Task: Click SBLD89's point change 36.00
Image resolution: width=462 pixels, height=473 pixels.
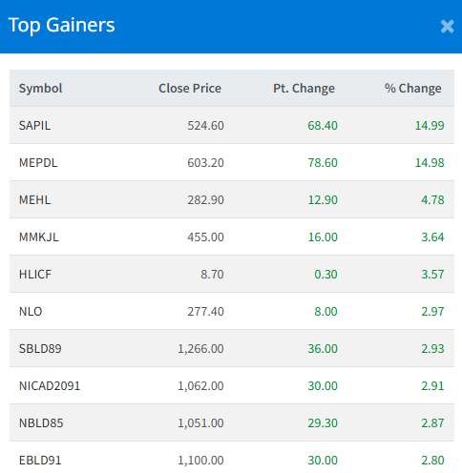Action: 323,349
